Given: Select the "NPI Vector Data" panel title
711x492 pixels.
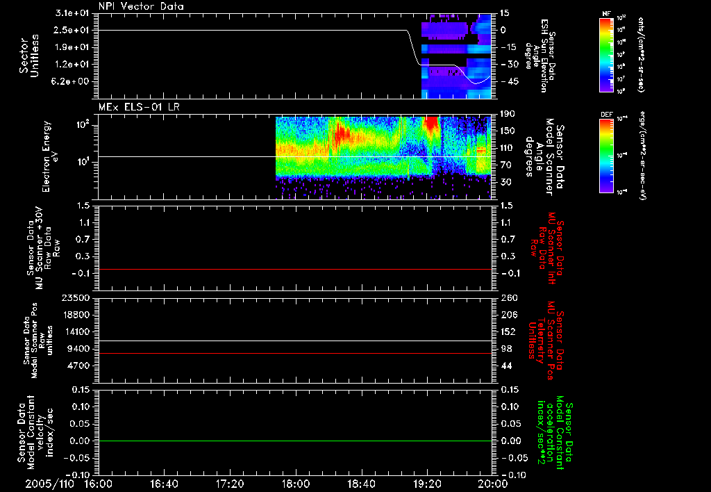Looking at the screenshot, I should [141, 6].
